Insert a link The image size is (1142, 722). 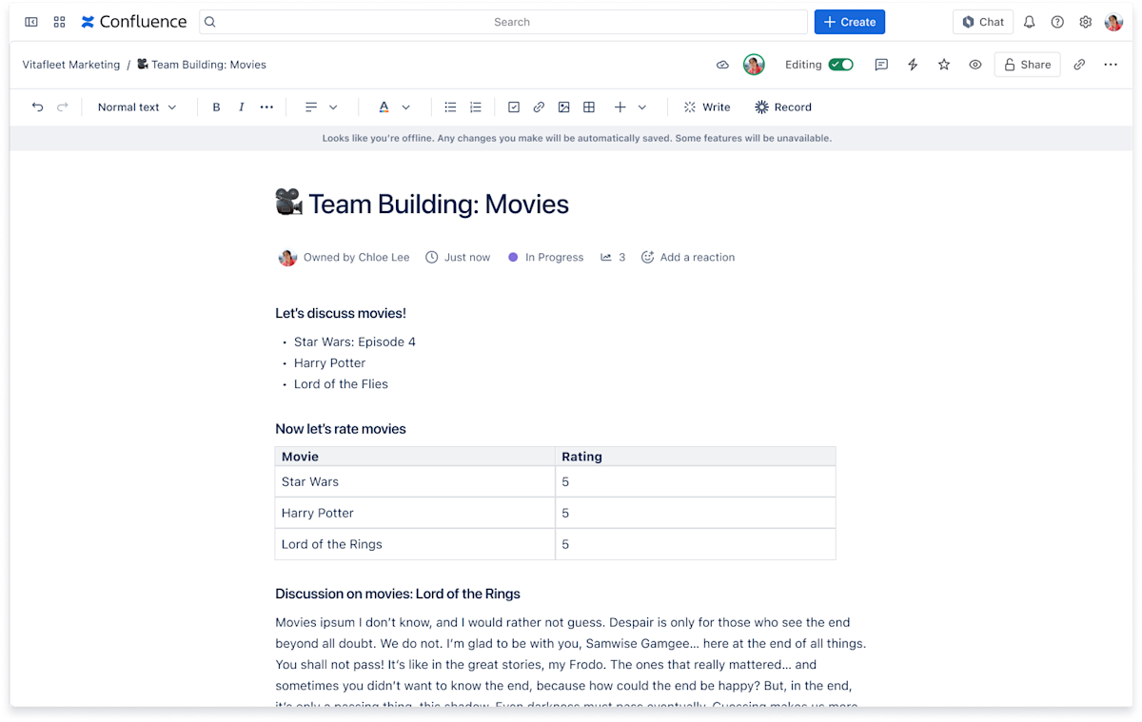[x=539, y=107]
